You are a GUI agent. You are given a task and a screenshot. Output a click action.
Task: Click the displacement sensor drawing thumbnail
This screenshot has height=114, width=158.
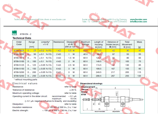112,99
